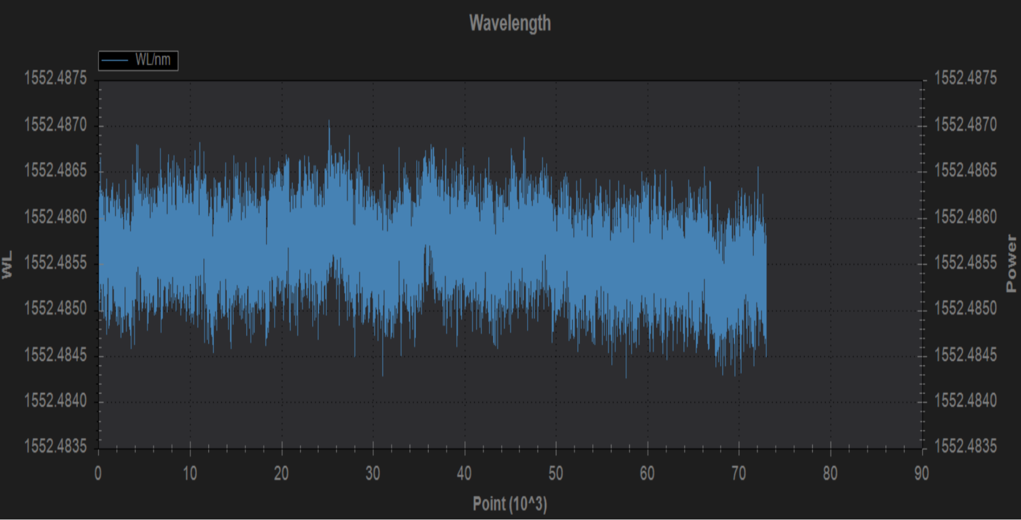The image size is (1021, 520).
Task: Click the highest wavelength peak near point 25
Action: coord(329,121)
